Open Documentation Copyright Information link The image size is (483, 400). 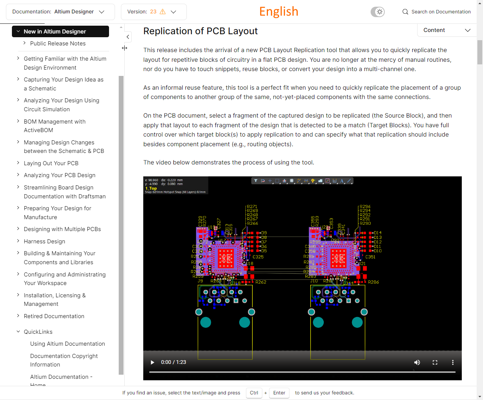coord(64,360)
